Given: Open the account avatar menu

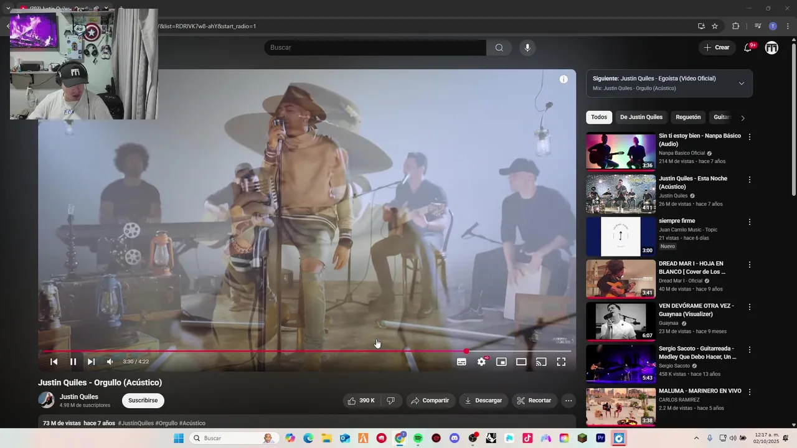Looking at the screenshot, I should (x=771, y=48).
